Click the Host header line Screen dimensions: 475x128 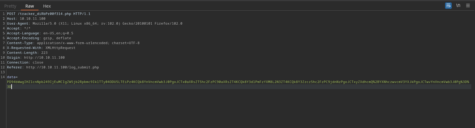pyautogui.click(x=26, y=19)
